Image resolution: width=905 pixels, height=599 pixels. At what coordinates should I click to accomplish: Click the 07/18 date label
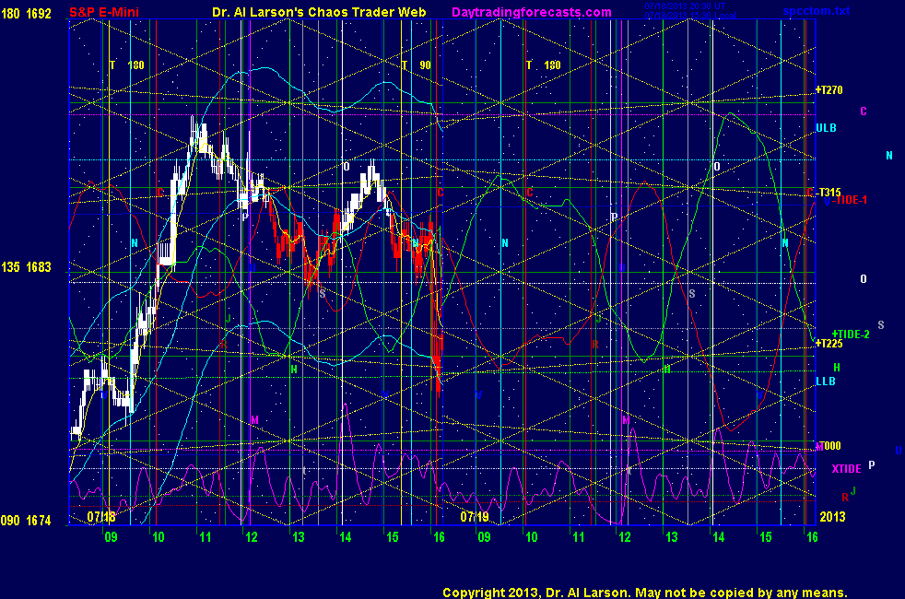[x=101, y=516]
